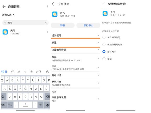Go back from 位置信息权限 screen
This screenshot has width=151, height=113.
click(104, 4)
